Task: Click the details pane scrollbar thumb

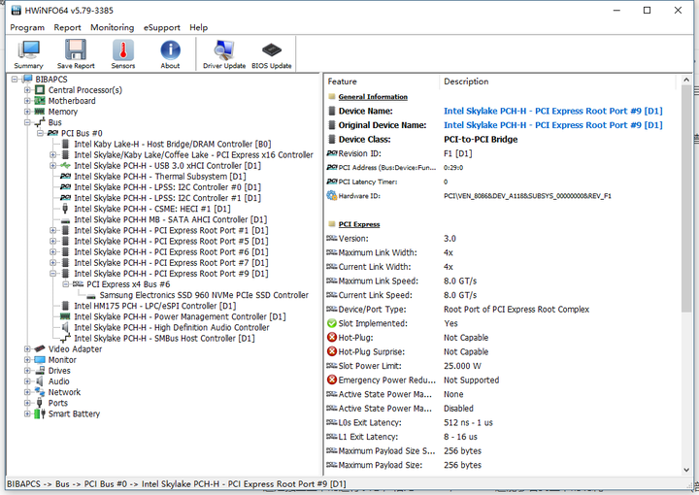Action: (x=686, y=198)
